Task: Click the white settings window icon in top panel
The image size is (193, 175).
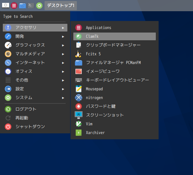Action: point(6,6)
